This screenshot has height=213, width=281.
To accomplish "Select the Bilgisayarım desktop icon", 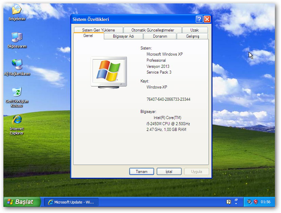I will tap(17, 37).
